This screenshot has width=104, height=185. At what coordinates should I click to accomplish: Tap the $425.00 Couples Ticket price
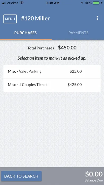pos(75,85)
